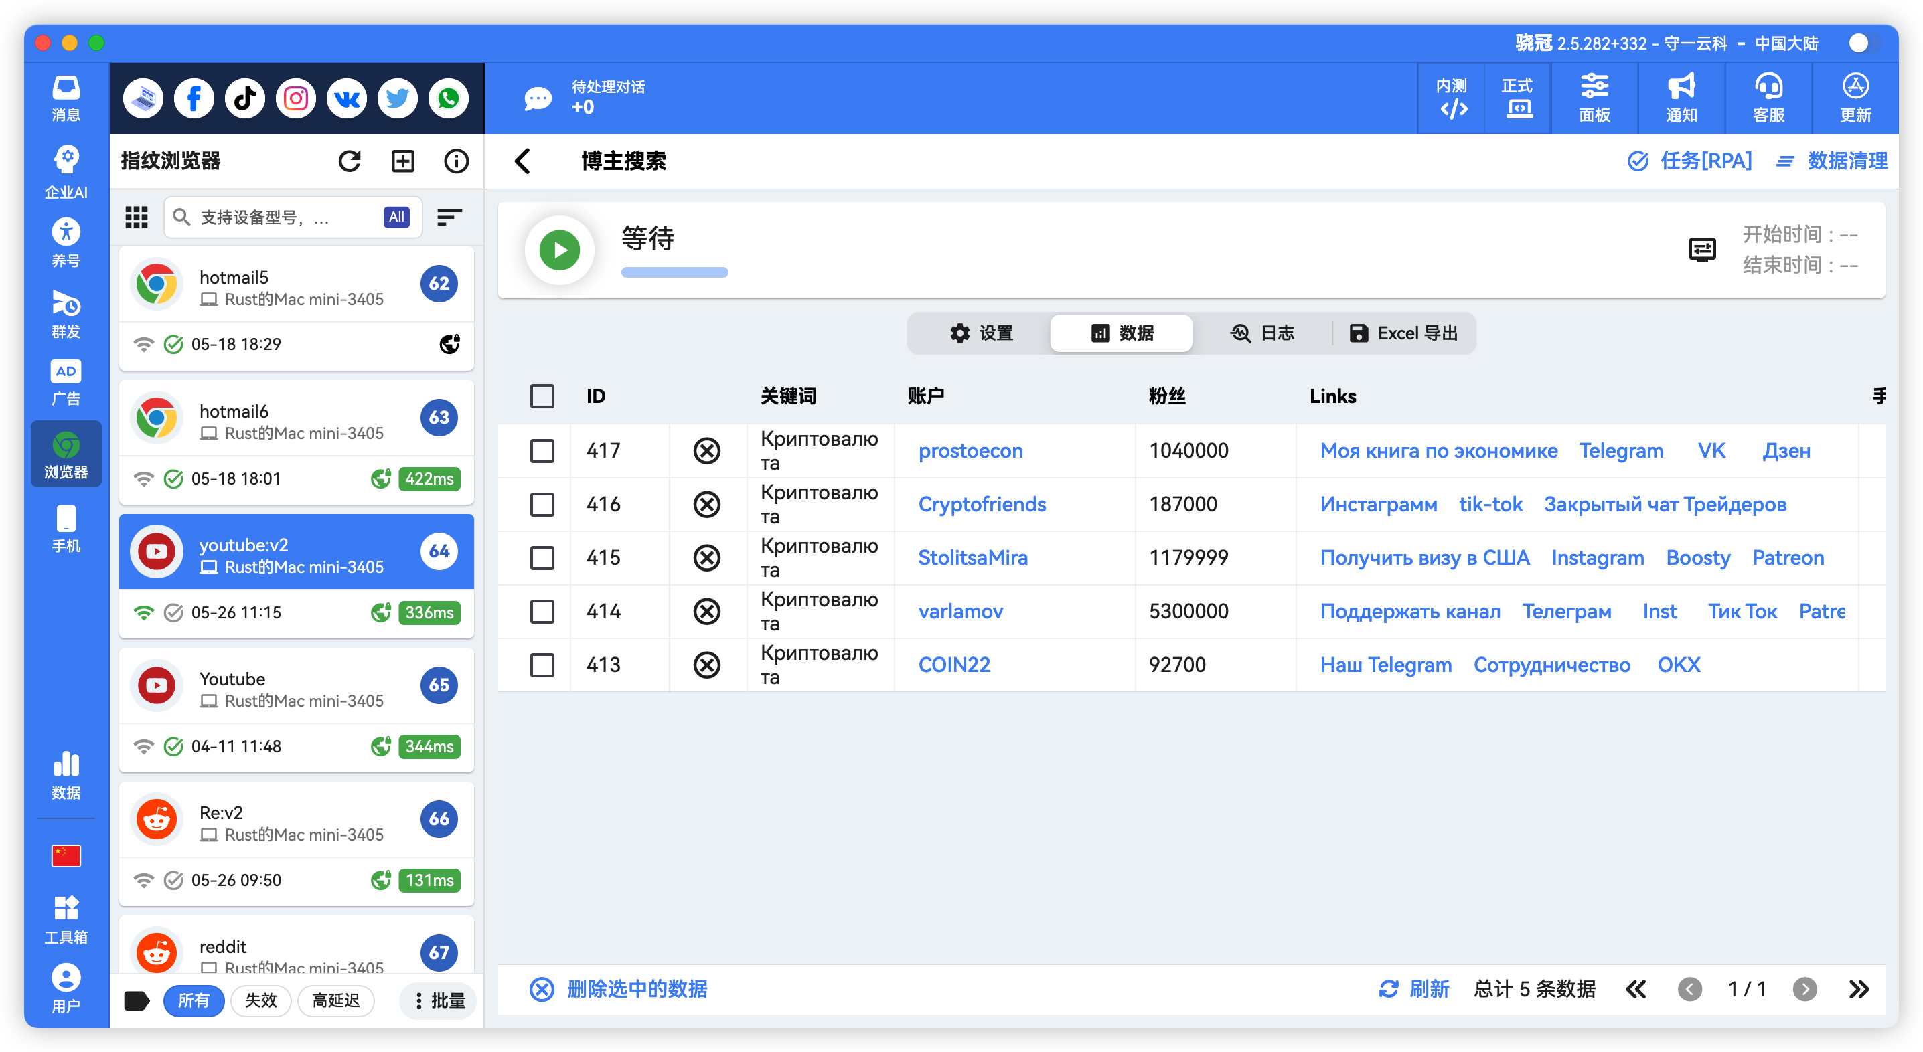1923x1052 pixels.
Task: Check the checkbox for row ID 417
Action: tap(543, 450)
